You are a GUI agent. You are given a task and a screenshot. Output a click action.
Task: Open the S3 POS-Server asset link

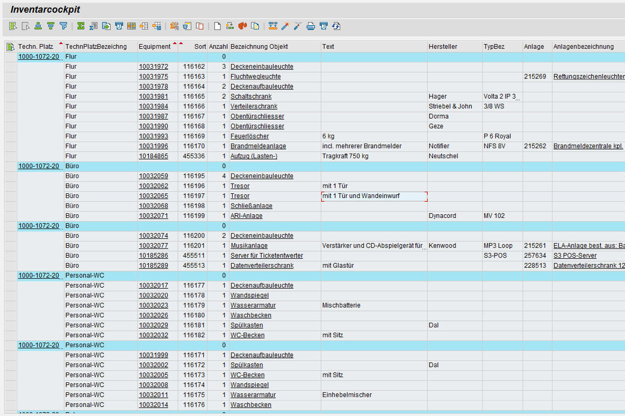tap(574, 256)
